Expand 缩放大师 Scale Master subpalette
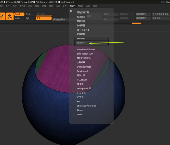The height and width of the screenshot is (145, 170). pos(81,75)
